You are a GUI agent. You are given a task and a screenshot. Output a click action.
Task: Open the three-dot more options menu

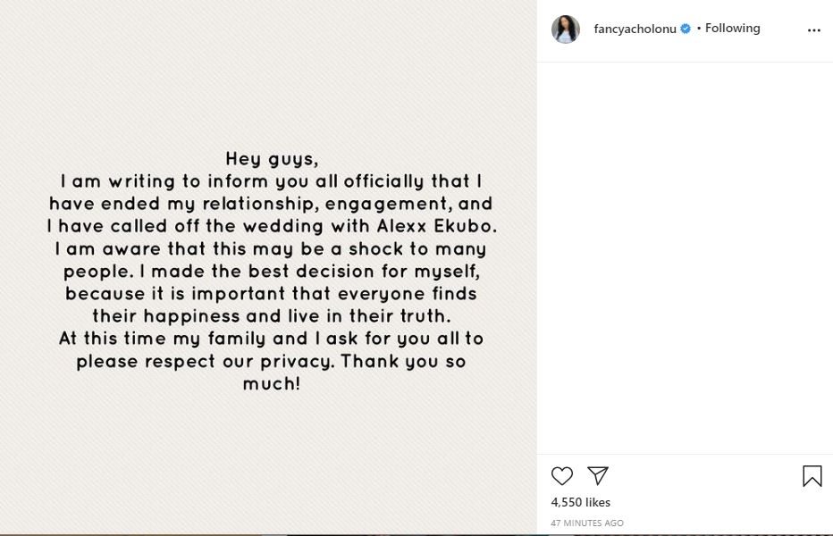coord(813,29)
